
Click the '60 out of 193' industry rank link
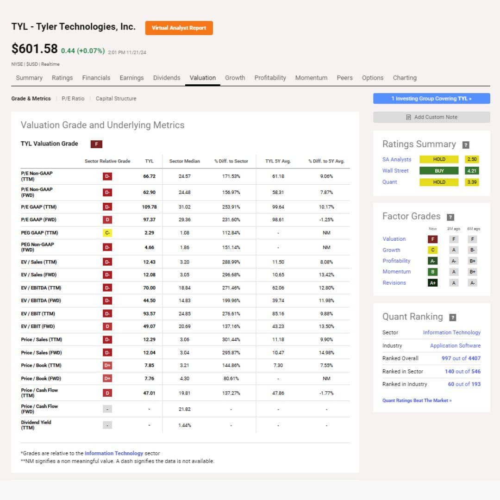pos(464,384)
